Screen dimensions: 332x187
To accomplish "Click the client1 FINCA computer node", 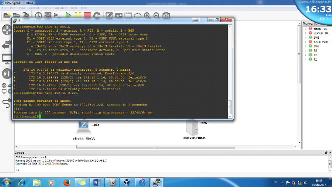I will point(84,128).
